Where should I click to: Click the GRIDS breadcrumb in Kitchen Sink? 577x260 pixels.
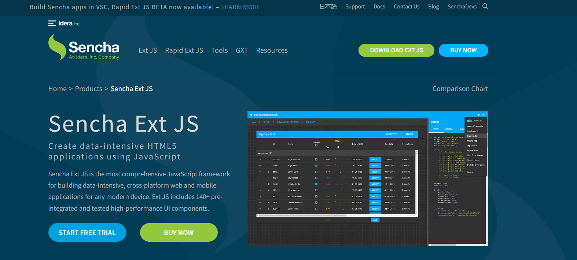(267, 122)
